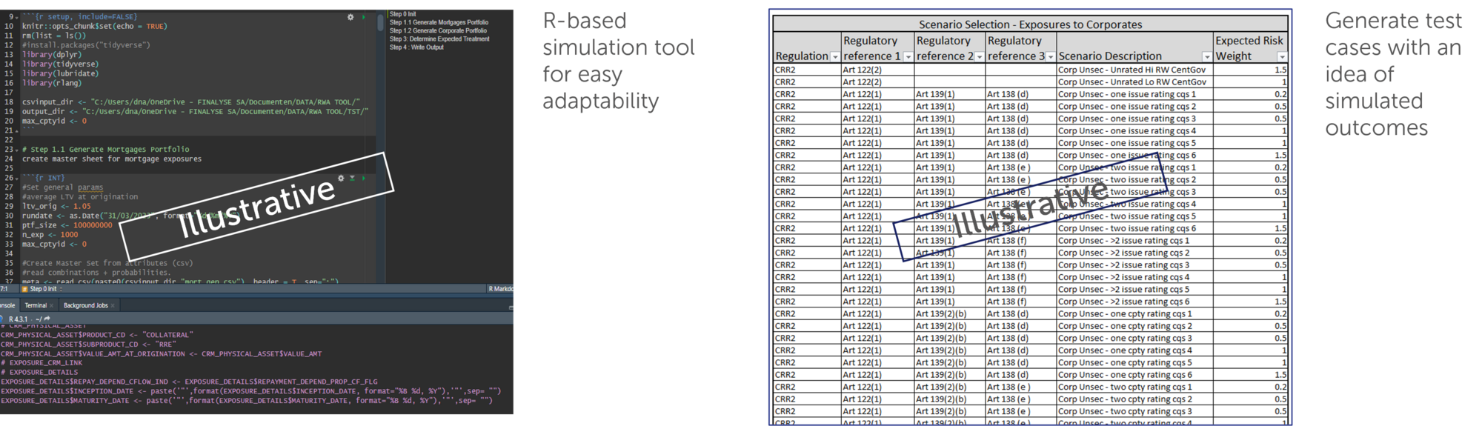
Task: Select cell 'Corp Unsec - Unrated Lo RW CentGov'
Action: (1134, 82)
